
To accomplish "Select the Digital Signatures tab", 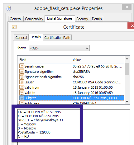I will tap(60, 18).
